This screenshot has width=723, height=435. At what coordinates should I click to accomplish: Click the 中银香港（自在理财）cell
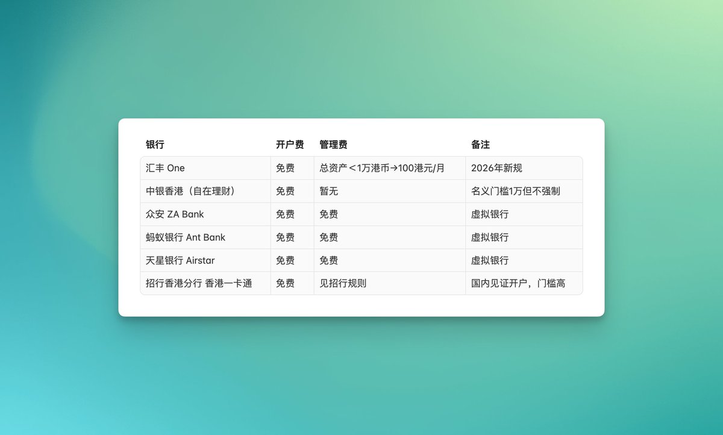[x=190, y=191]
